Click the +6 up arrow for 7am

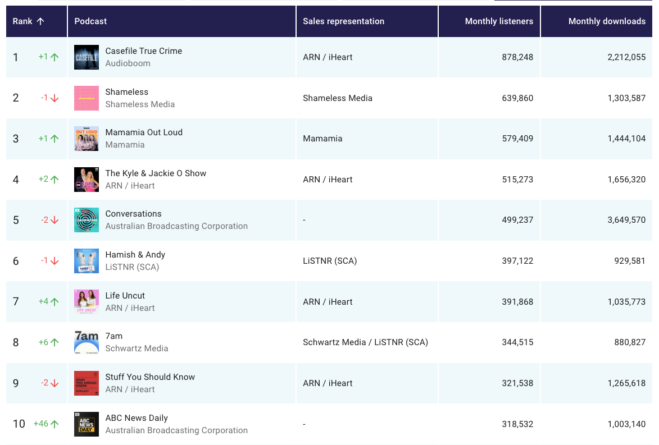54,342
